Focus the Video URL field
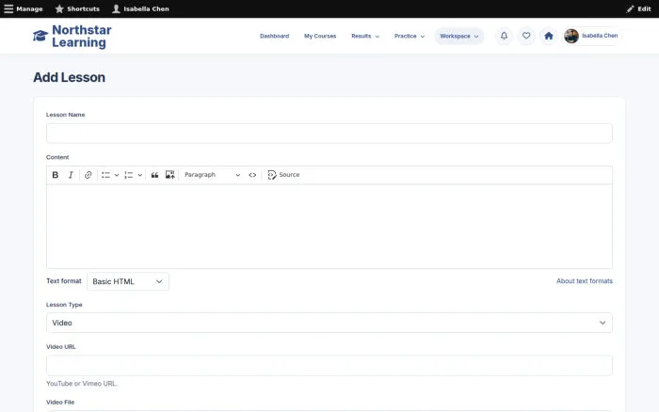659x412 pixels. tap(329, 365)
